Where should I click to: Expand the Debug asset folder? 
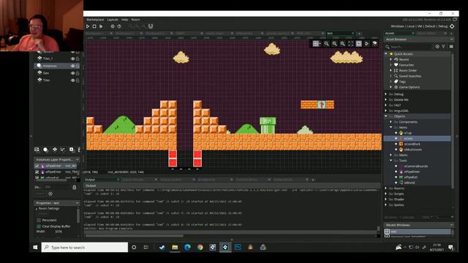[x=386, y=94]
